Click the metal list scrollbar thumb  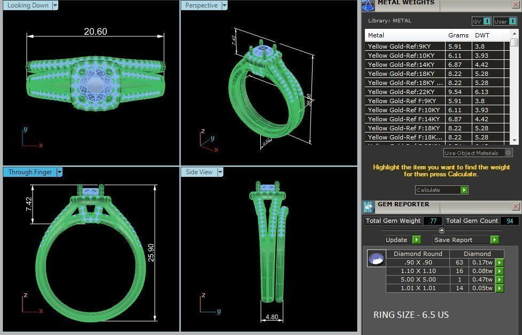tap(515, 42)
